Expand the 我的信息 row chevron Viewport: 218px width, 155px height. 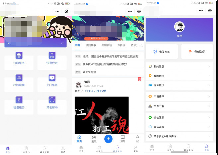click(209, 66)
